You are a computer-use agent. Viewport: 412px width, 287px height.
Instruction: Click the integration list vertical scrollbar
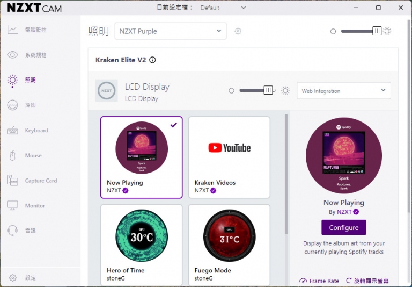click(286, 174)
